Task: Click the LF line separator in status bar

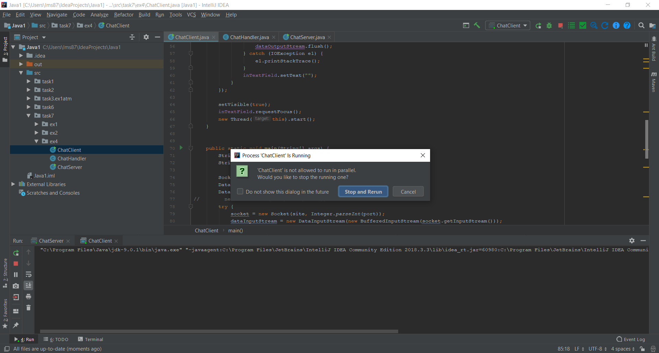Action: (579, 349)
